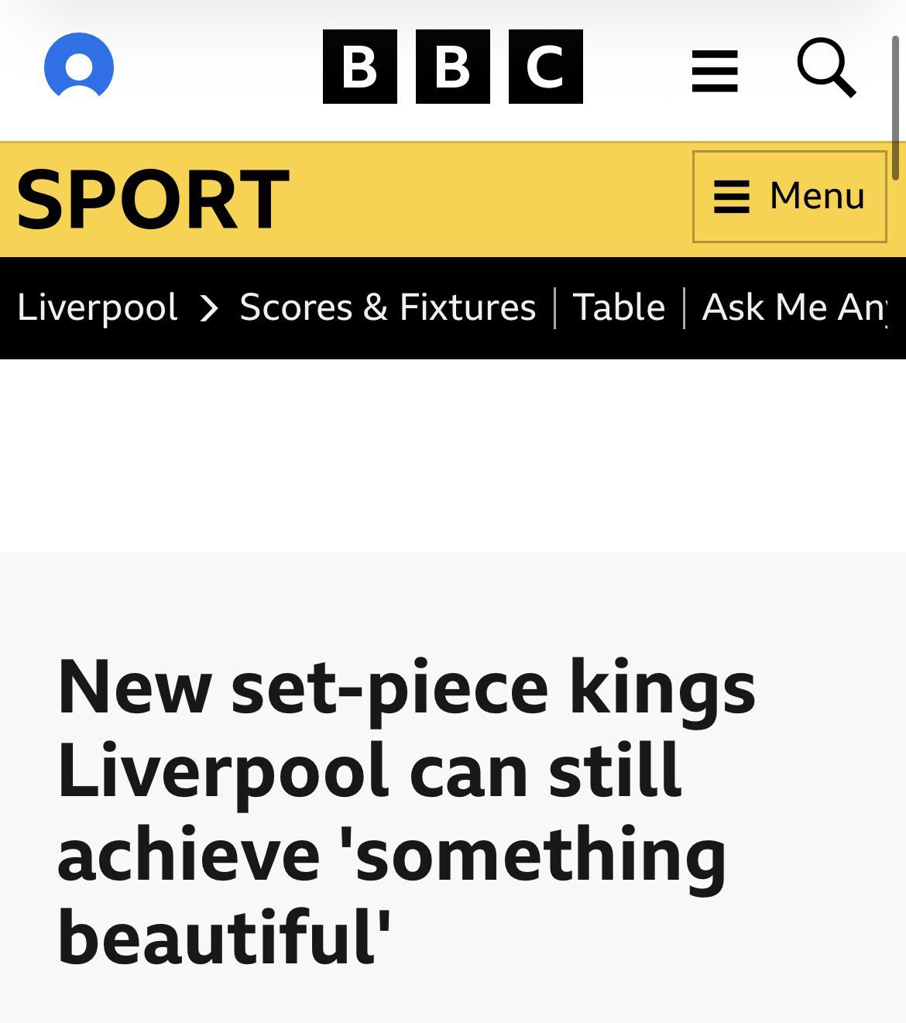Expand the Sport Menu button
Viewport: 906px width, 1023px height.
[789, 197]
